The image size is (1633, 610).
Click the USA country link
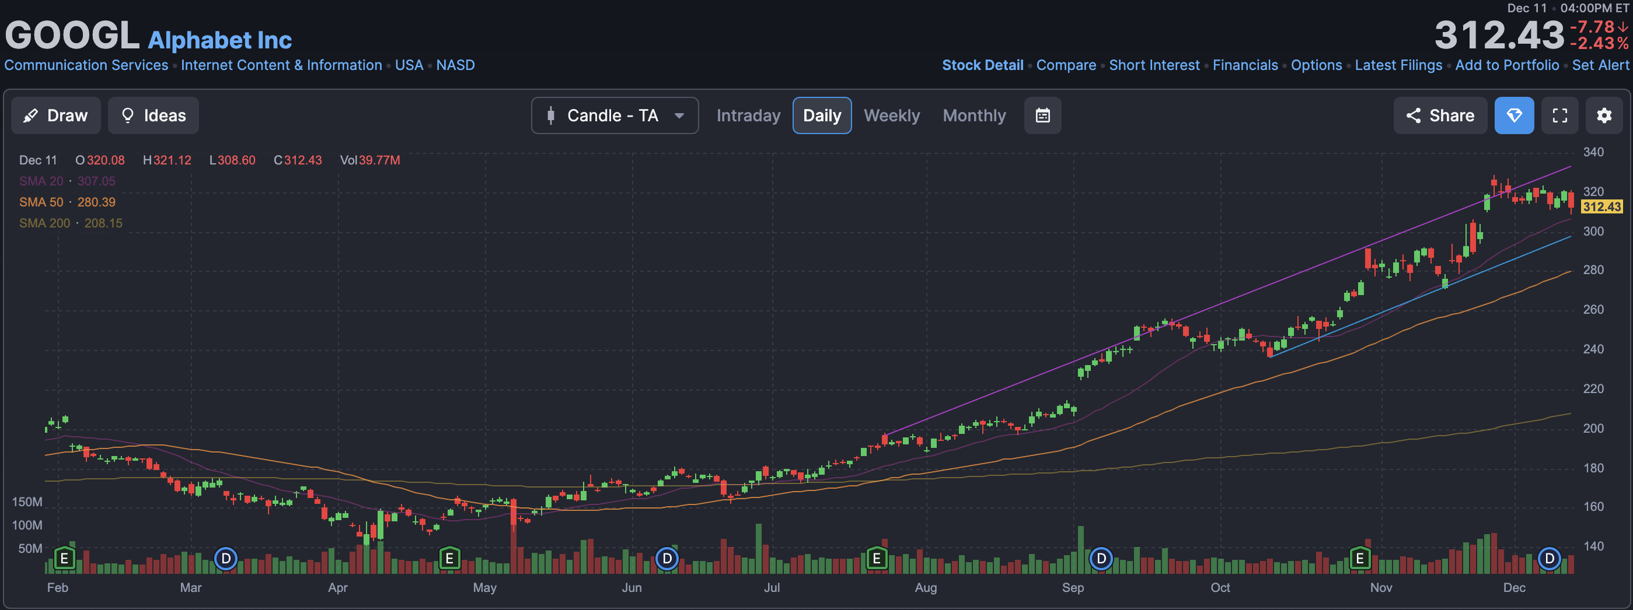409,65
